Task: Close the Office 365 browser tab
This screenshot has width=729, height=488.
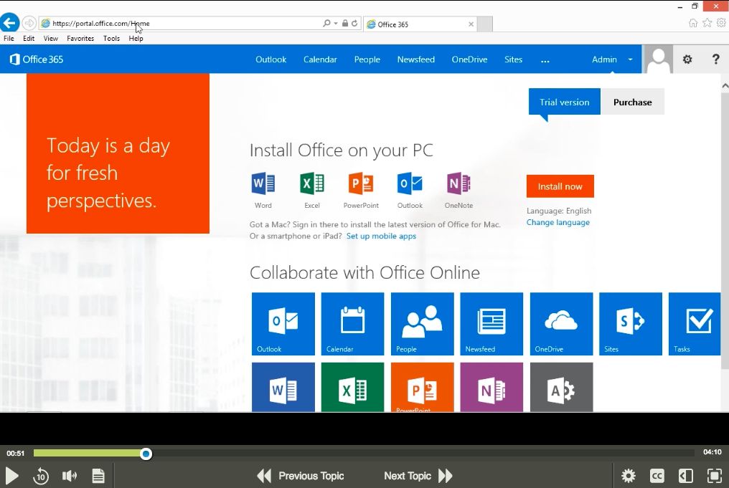Action: pos(471,24)
